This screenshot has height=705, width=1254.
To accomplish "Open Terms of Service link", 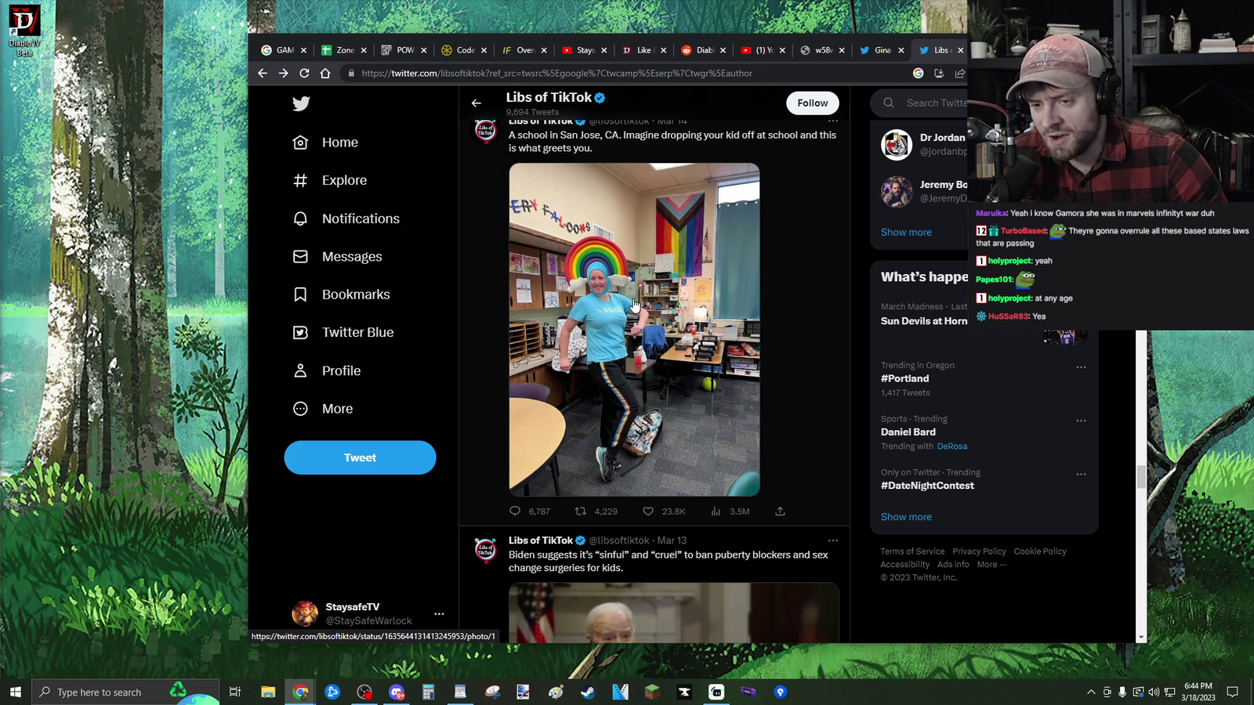I will click(x=912, y=551).
